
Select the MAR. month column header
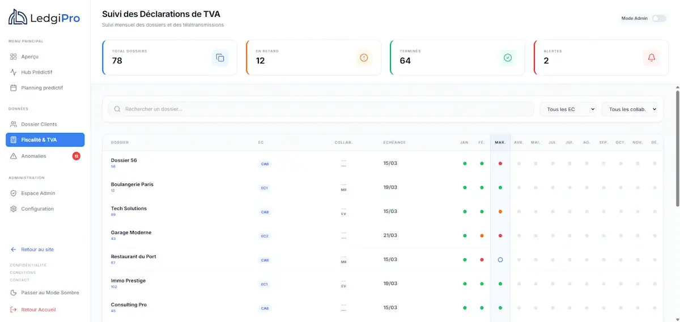[x=500, y=143]
